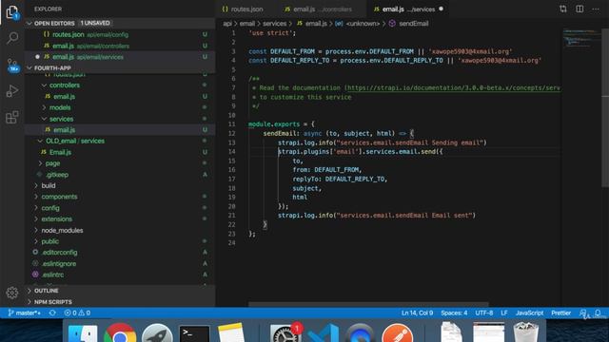609x342 pixels.
Task: Click Open Changes icon in editor toolbar
Action: coord(563,9)
